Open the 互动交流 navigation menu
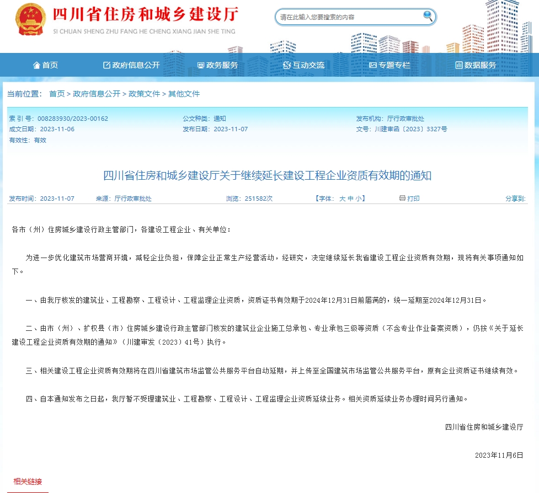This screenshot has width=539, height=493. point(303,65)
